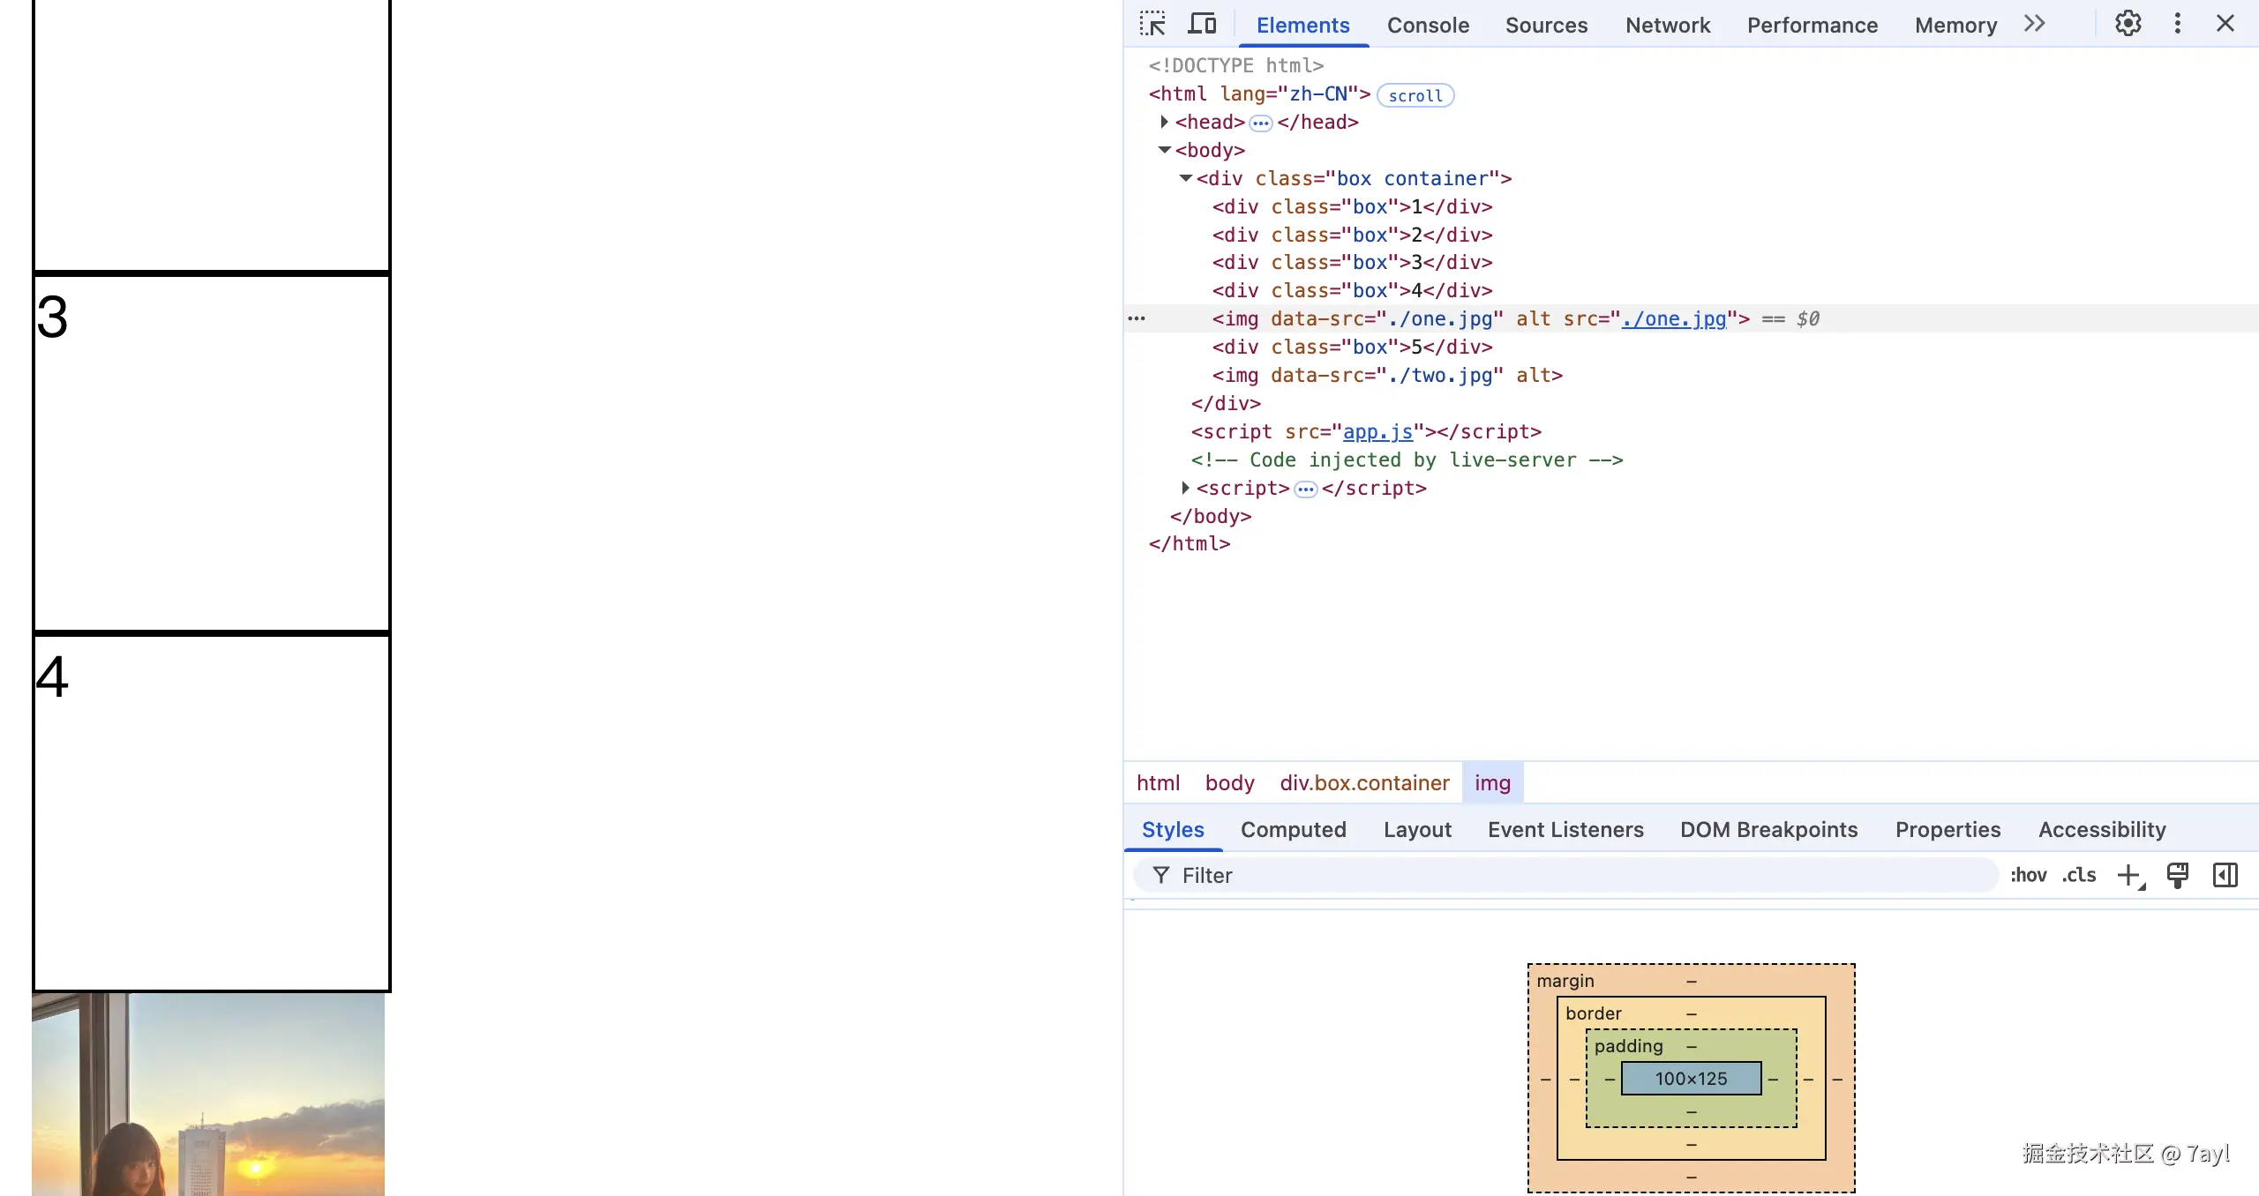The image size is (2259, 1196).
Task: Click the ellipsis next to the img node
Action: click(1137, 318)
